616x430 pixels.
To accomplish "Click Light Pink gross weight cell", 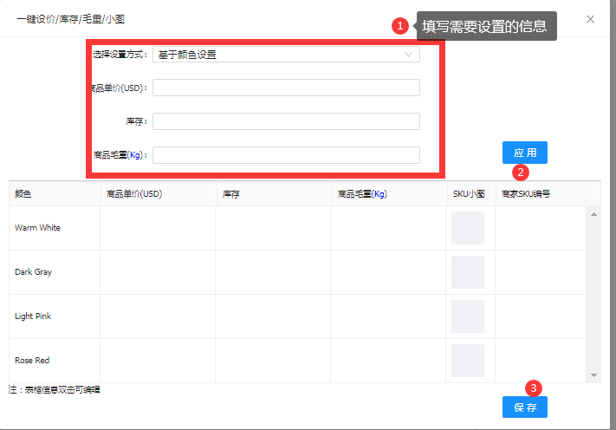I will [x=388, y=316].
